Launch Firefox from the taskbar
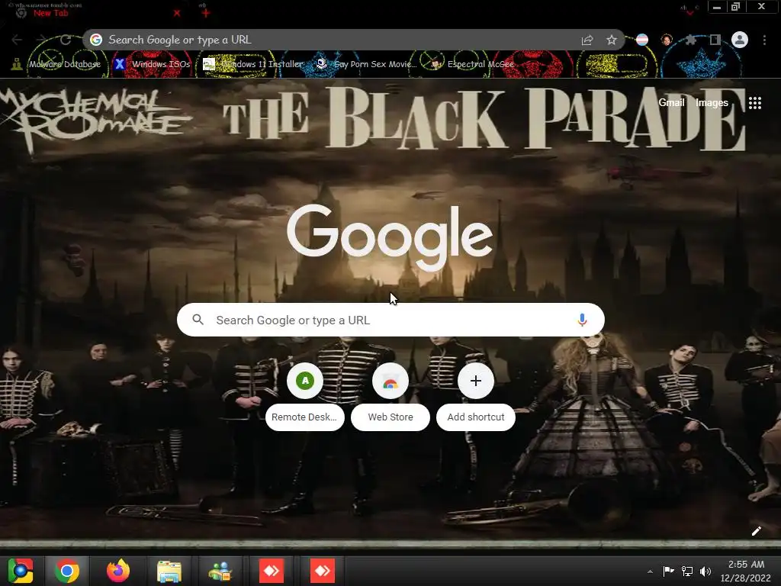 pos(118,571)
